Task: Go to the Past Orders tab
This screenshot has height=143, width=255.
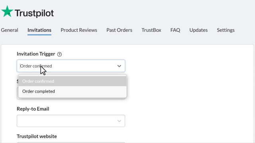Action: click(x=120, y=30)
